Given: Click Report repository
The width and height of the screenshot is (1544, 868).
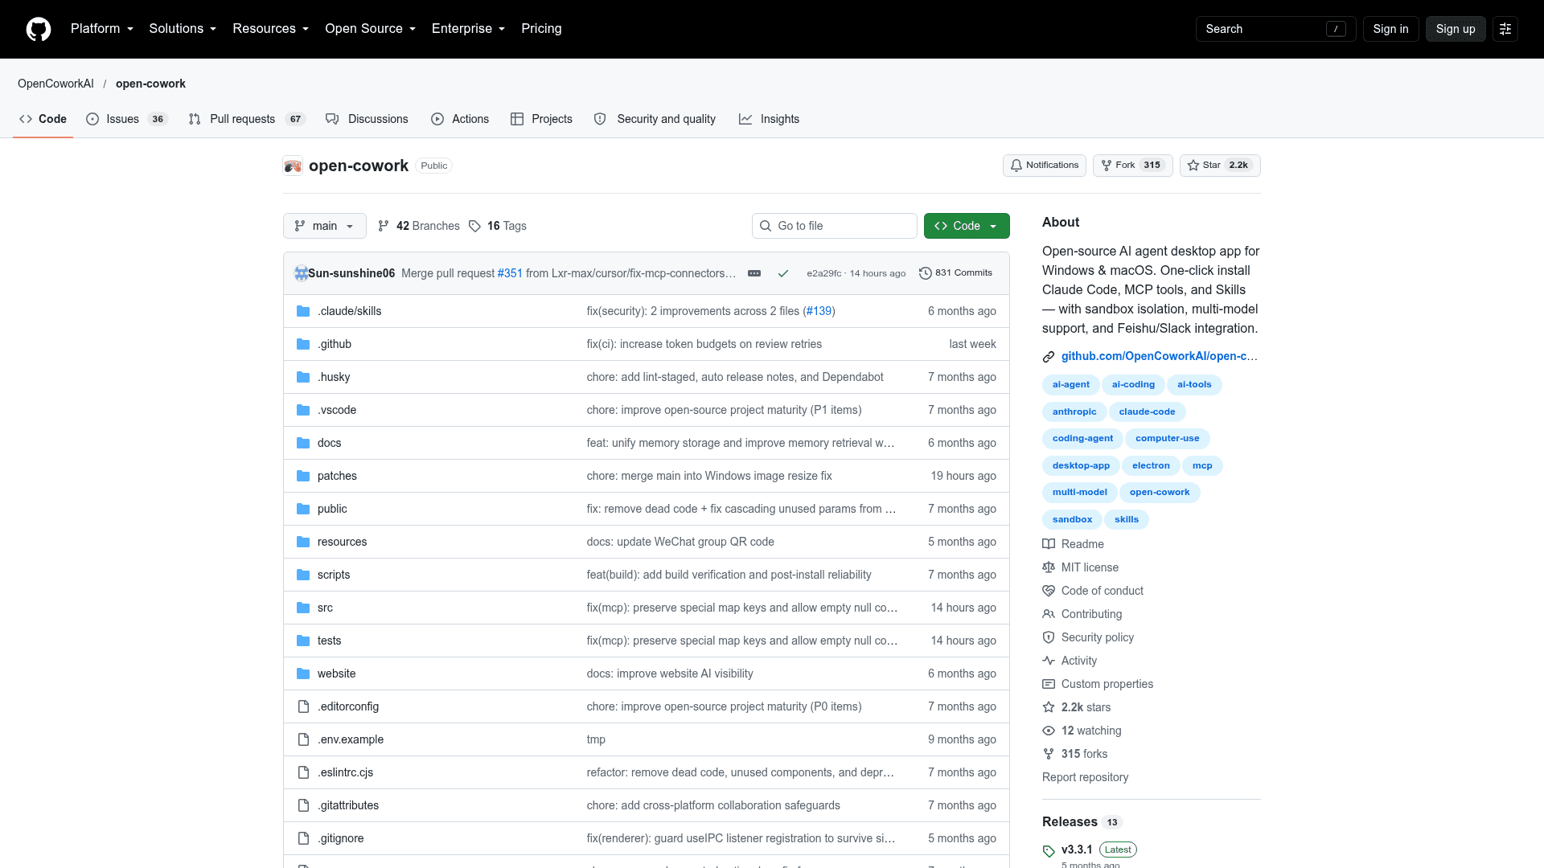Looking at the screenshot, I should 1085,777.
